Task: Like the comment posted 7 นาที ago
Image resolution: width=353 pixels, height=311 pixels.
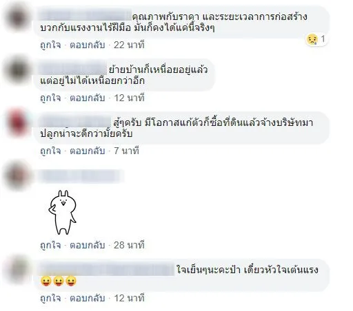Action: click(50, 151)
